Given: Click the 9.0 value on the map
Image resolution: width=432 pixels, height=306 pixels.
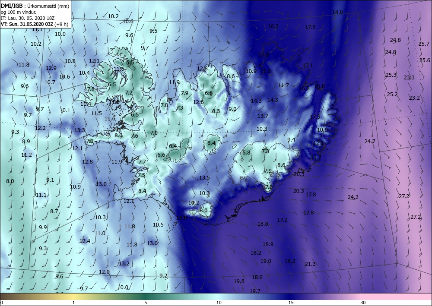Looking at the screenshot, I should [232, 109].
